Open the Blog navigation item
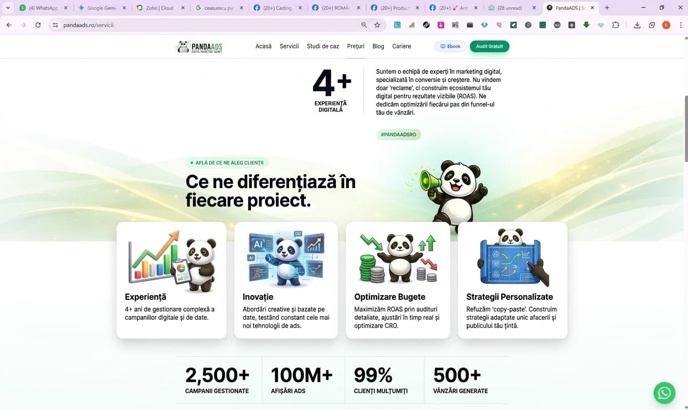Image resolution: width=688 pixels, height=410 pixels. (378, 46)
